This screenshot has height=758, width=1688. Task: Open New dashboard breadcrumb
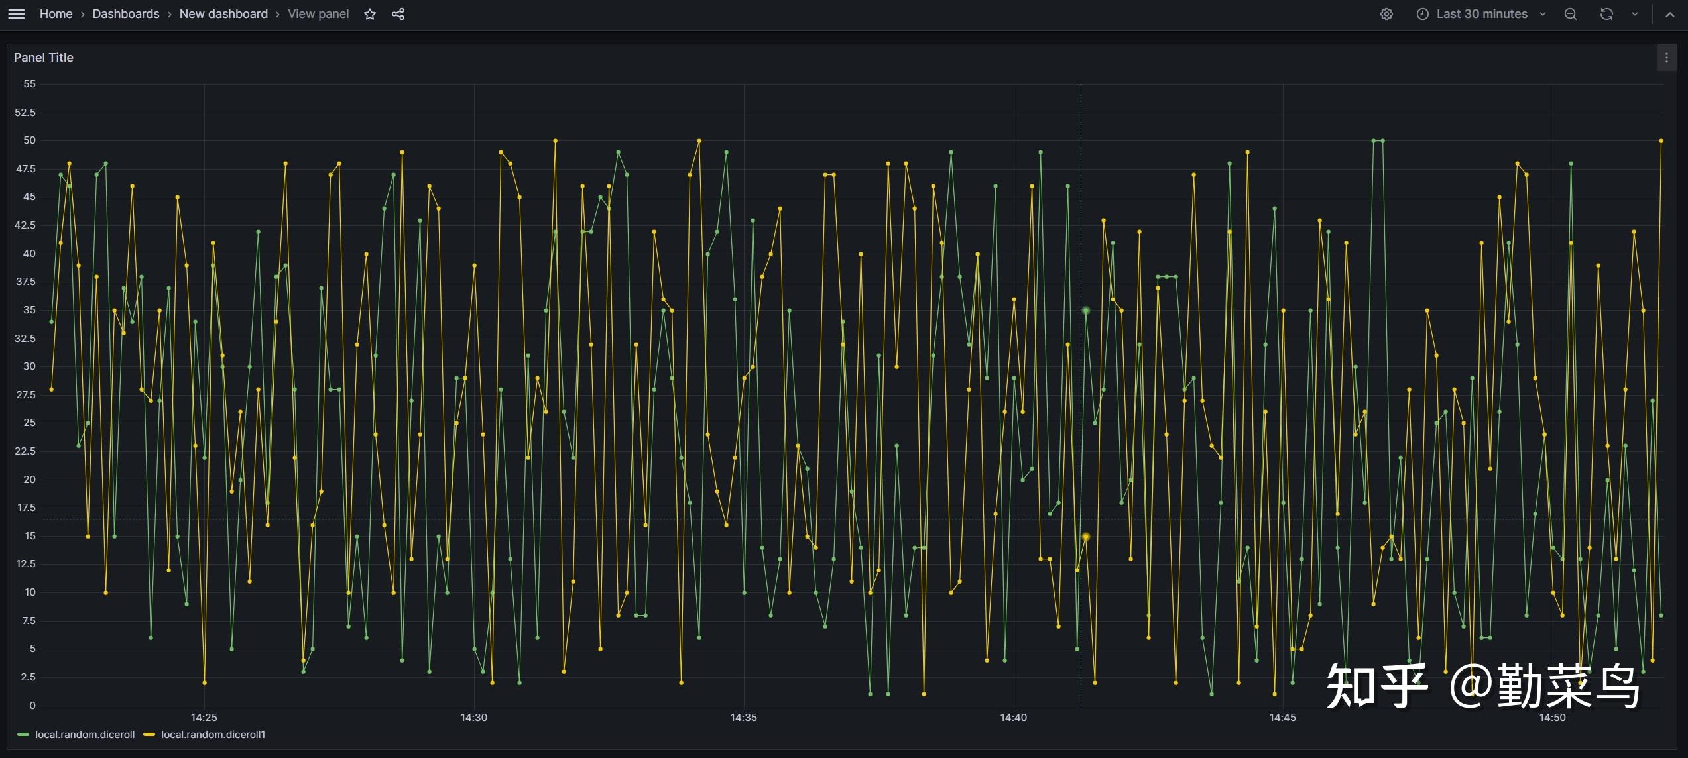pos(223,14)
